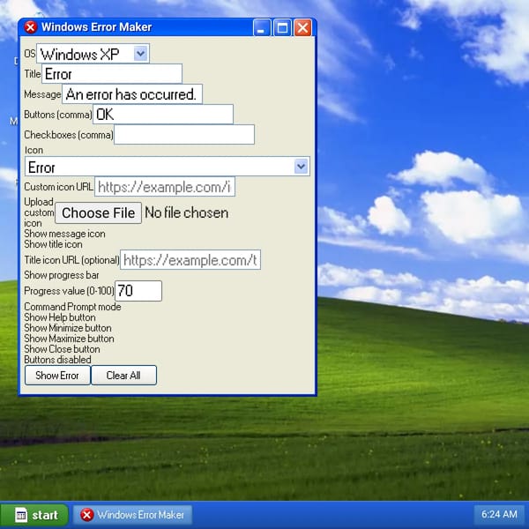This screenshot has width=529, height=529.
Task: Open the XP start menu
Action: tap(34, 515)
